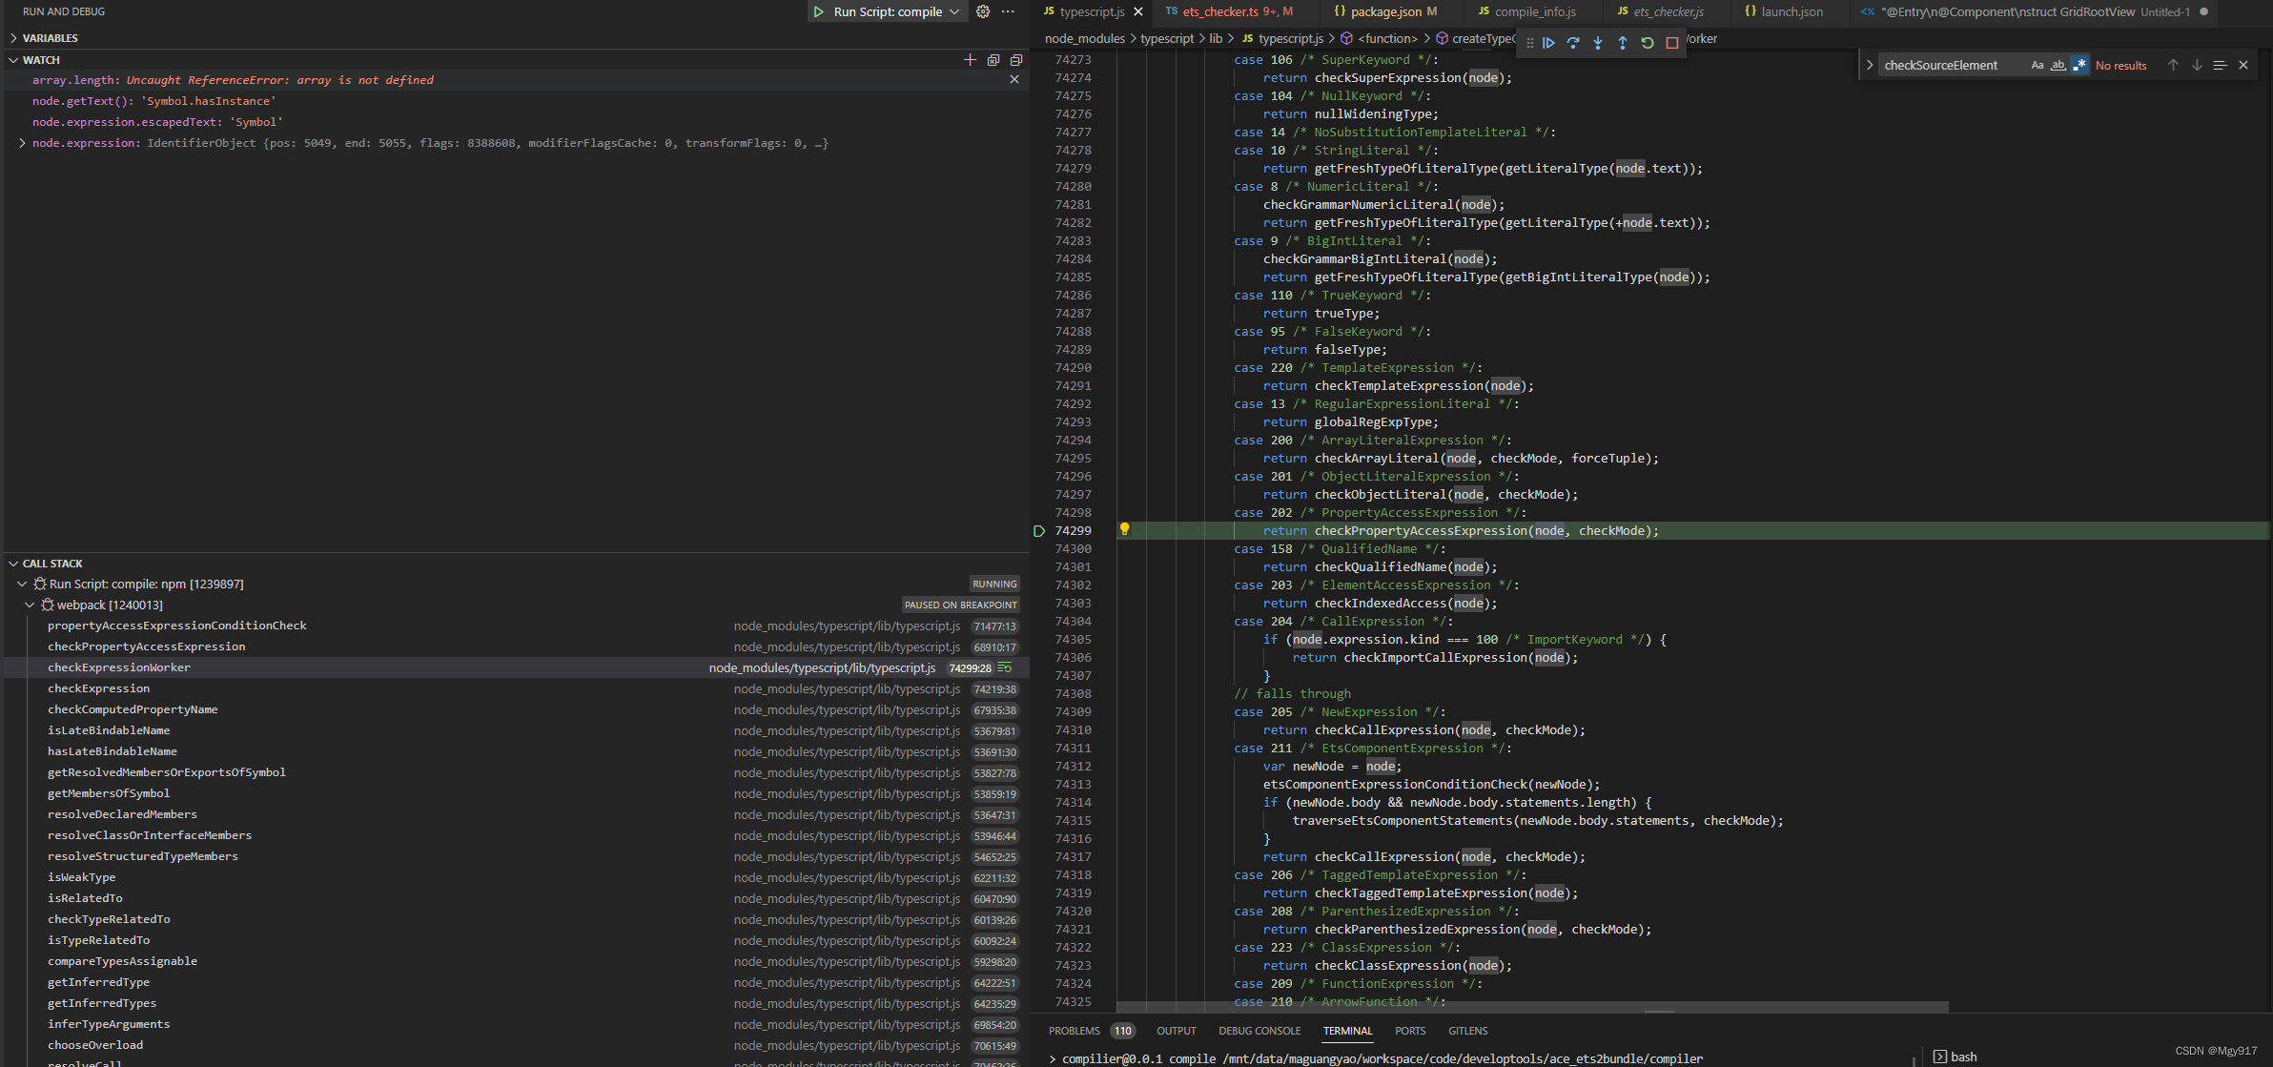Click Step Into in debug toolbar

click(x=1598, y=43)
